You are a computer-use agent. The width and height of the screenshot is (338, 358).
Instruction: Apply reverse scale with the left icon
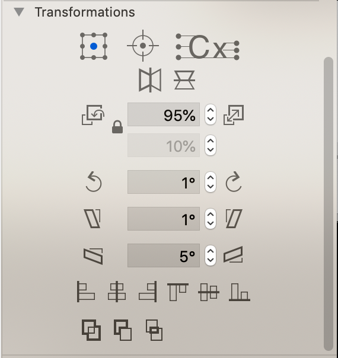click(x=93, y=115)
